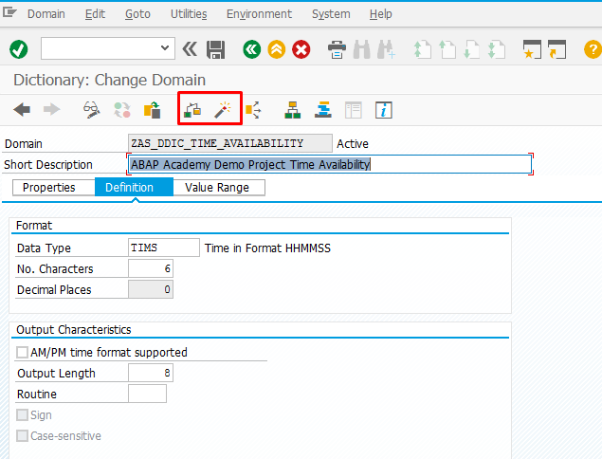Open the Goto menu
Viewport: 602px width, 459px height.
pos(137,14)
